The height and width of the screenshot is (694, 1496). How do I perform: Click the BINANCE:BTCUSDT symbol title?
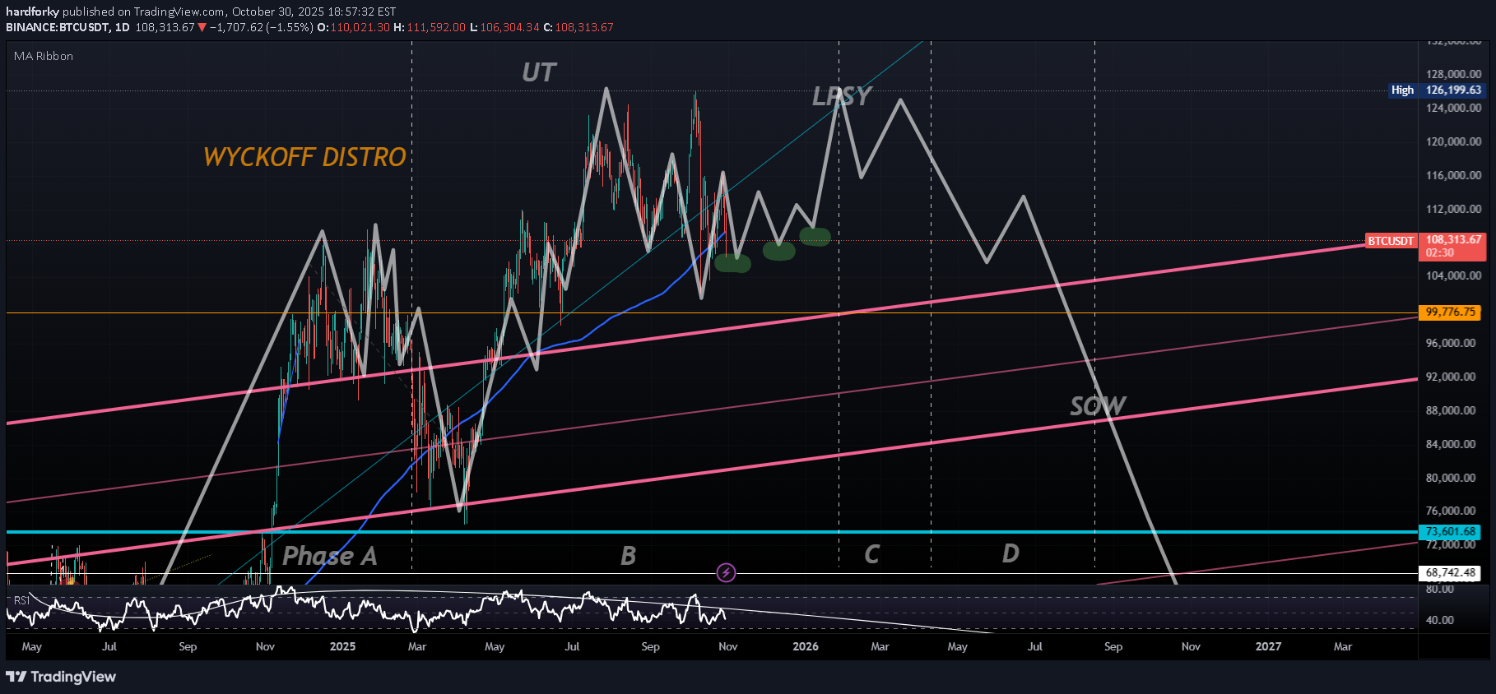58,27
